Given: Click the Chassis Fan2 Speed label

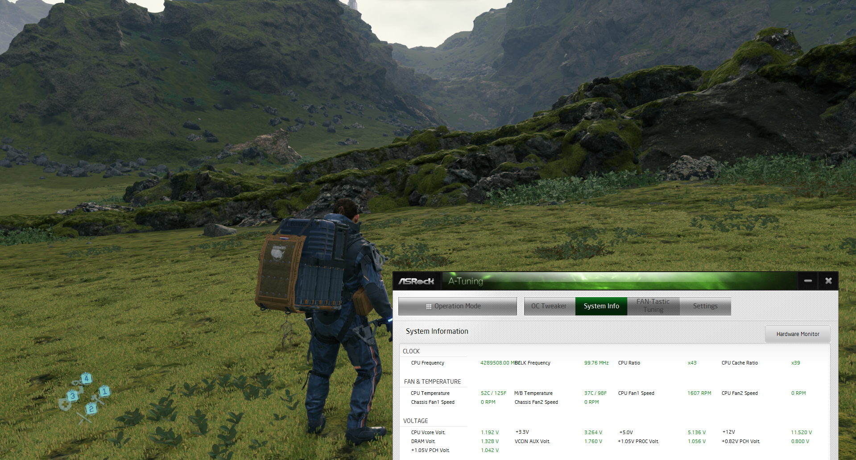Looking at the screenshot, I should coord(536,402).
